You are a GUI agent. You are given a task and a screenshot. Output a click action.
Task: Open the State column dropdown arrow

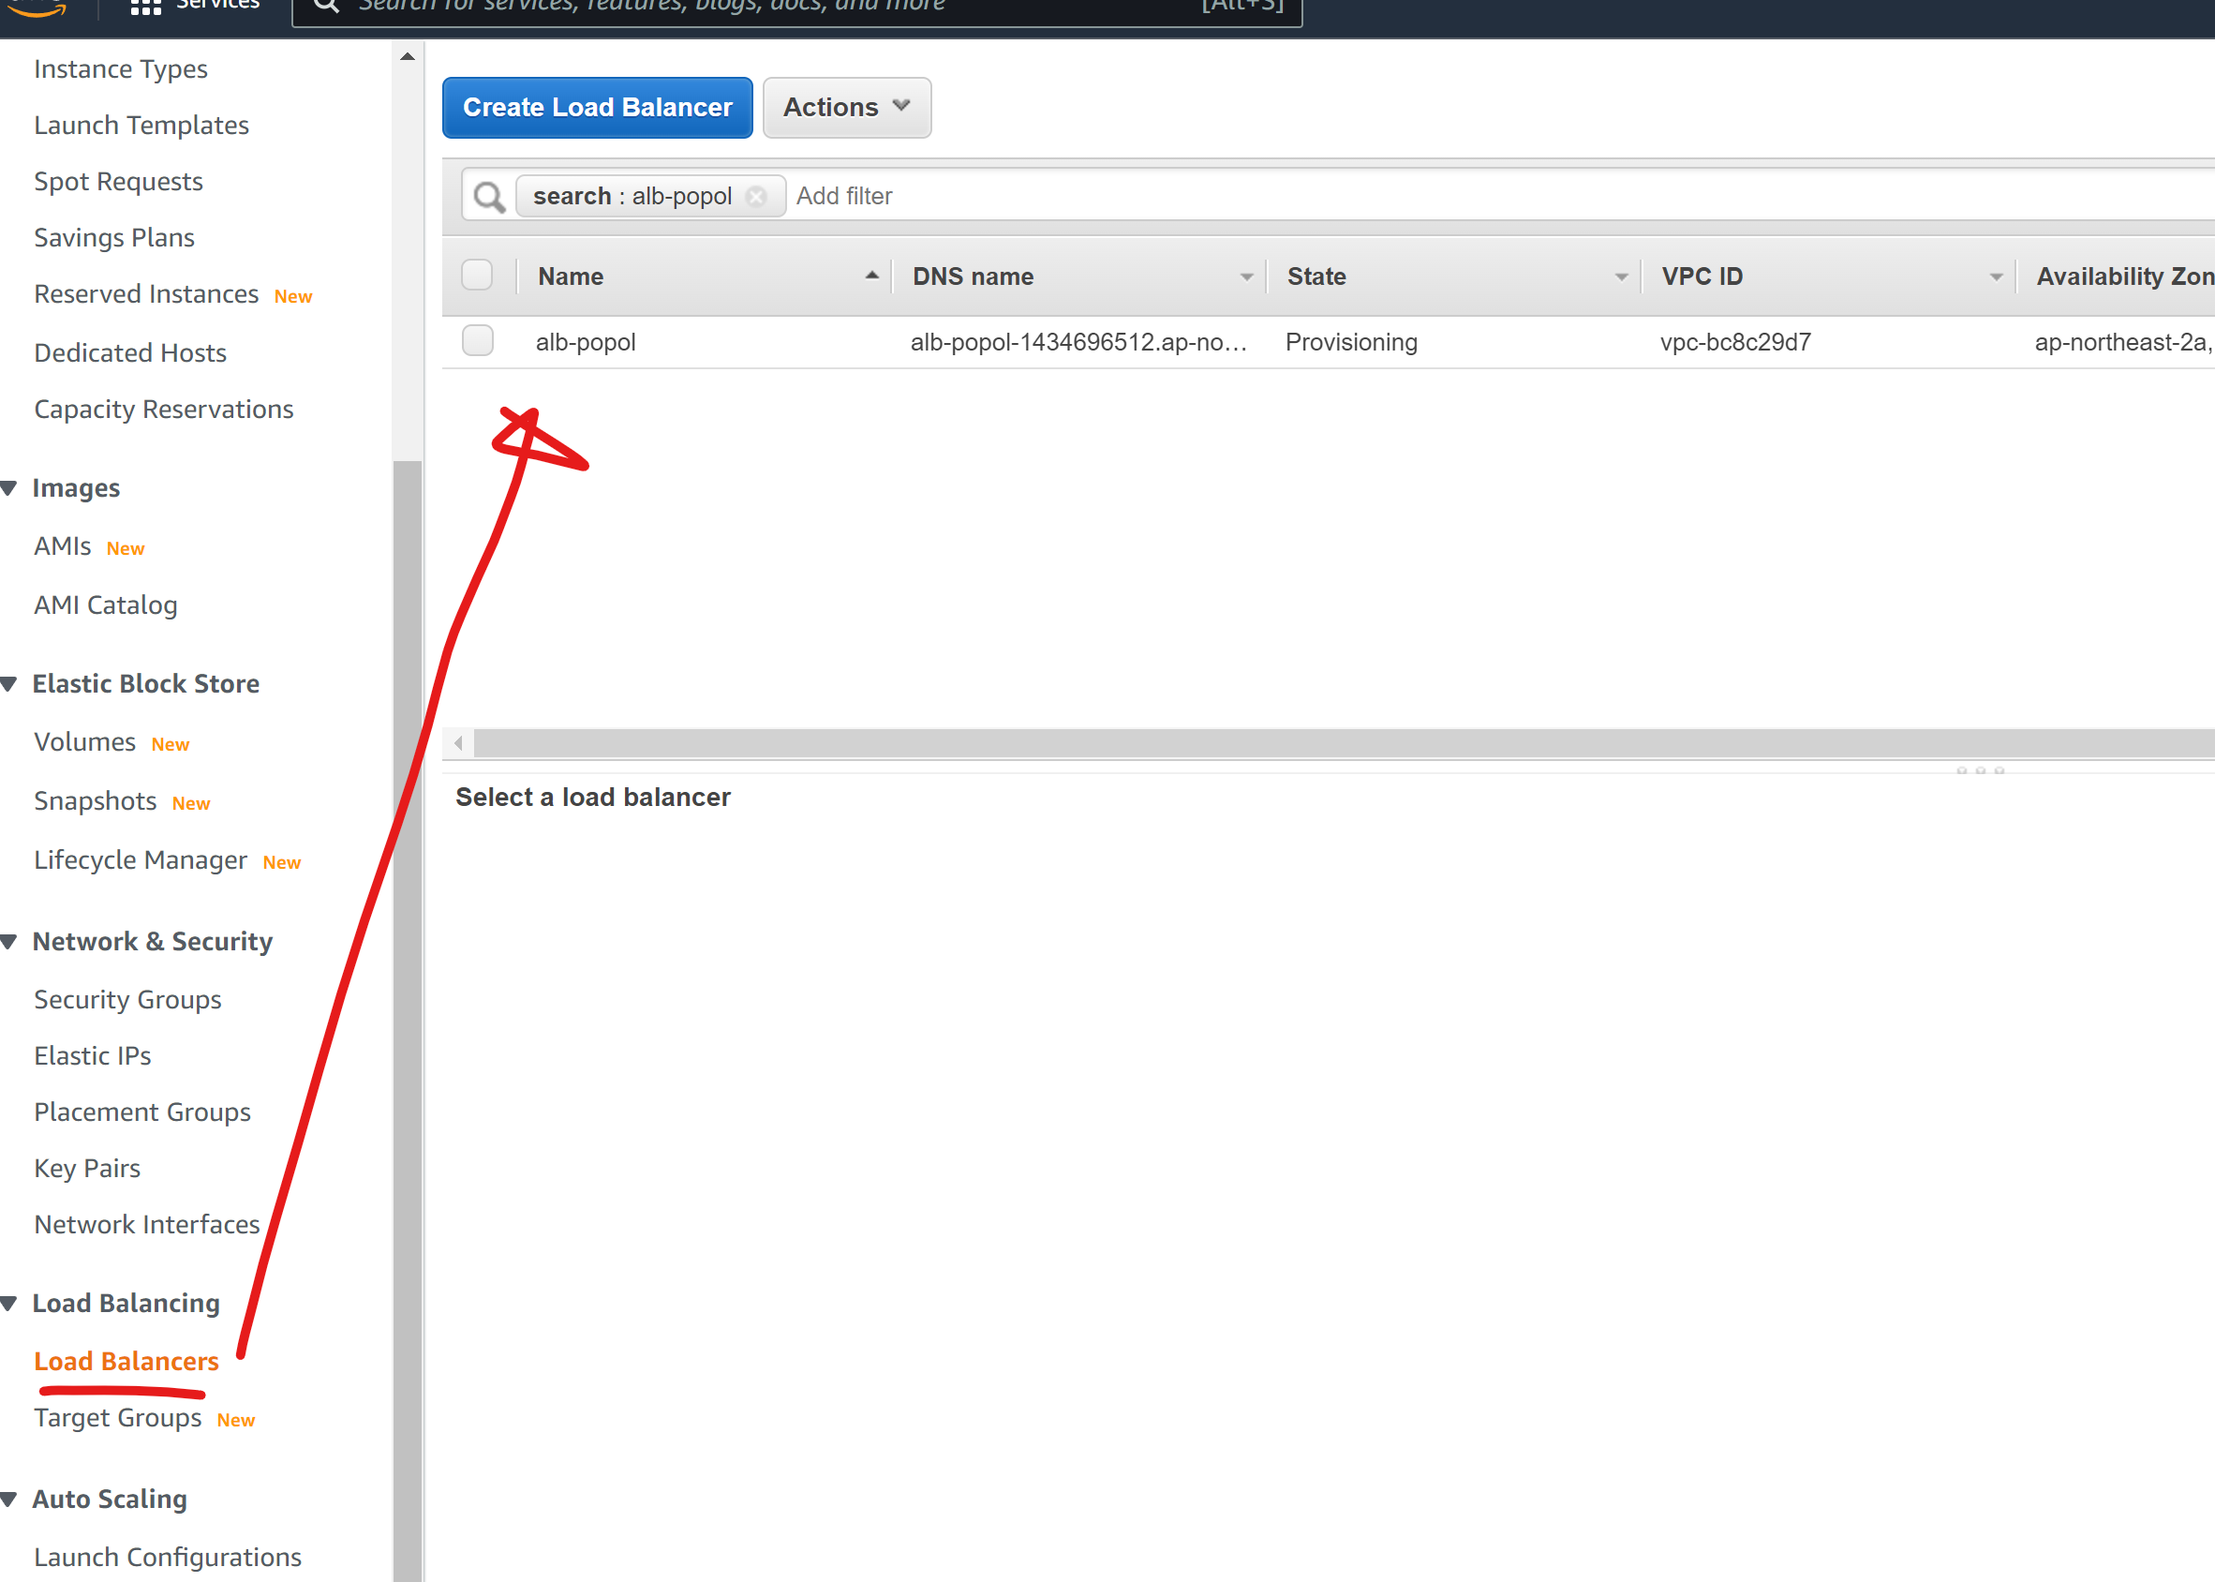(x=1620, y=276)
